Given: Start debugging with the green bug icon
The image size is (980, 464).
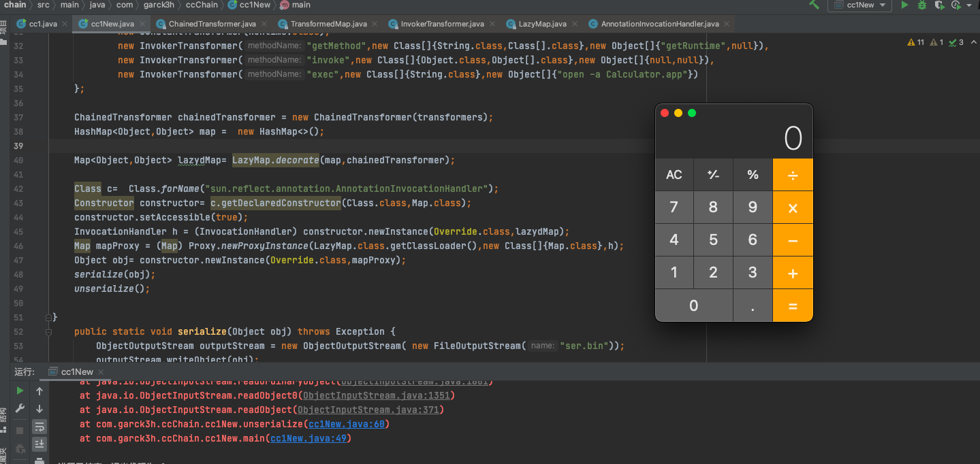Looking at the screenshot, I should tap(922, 5).
